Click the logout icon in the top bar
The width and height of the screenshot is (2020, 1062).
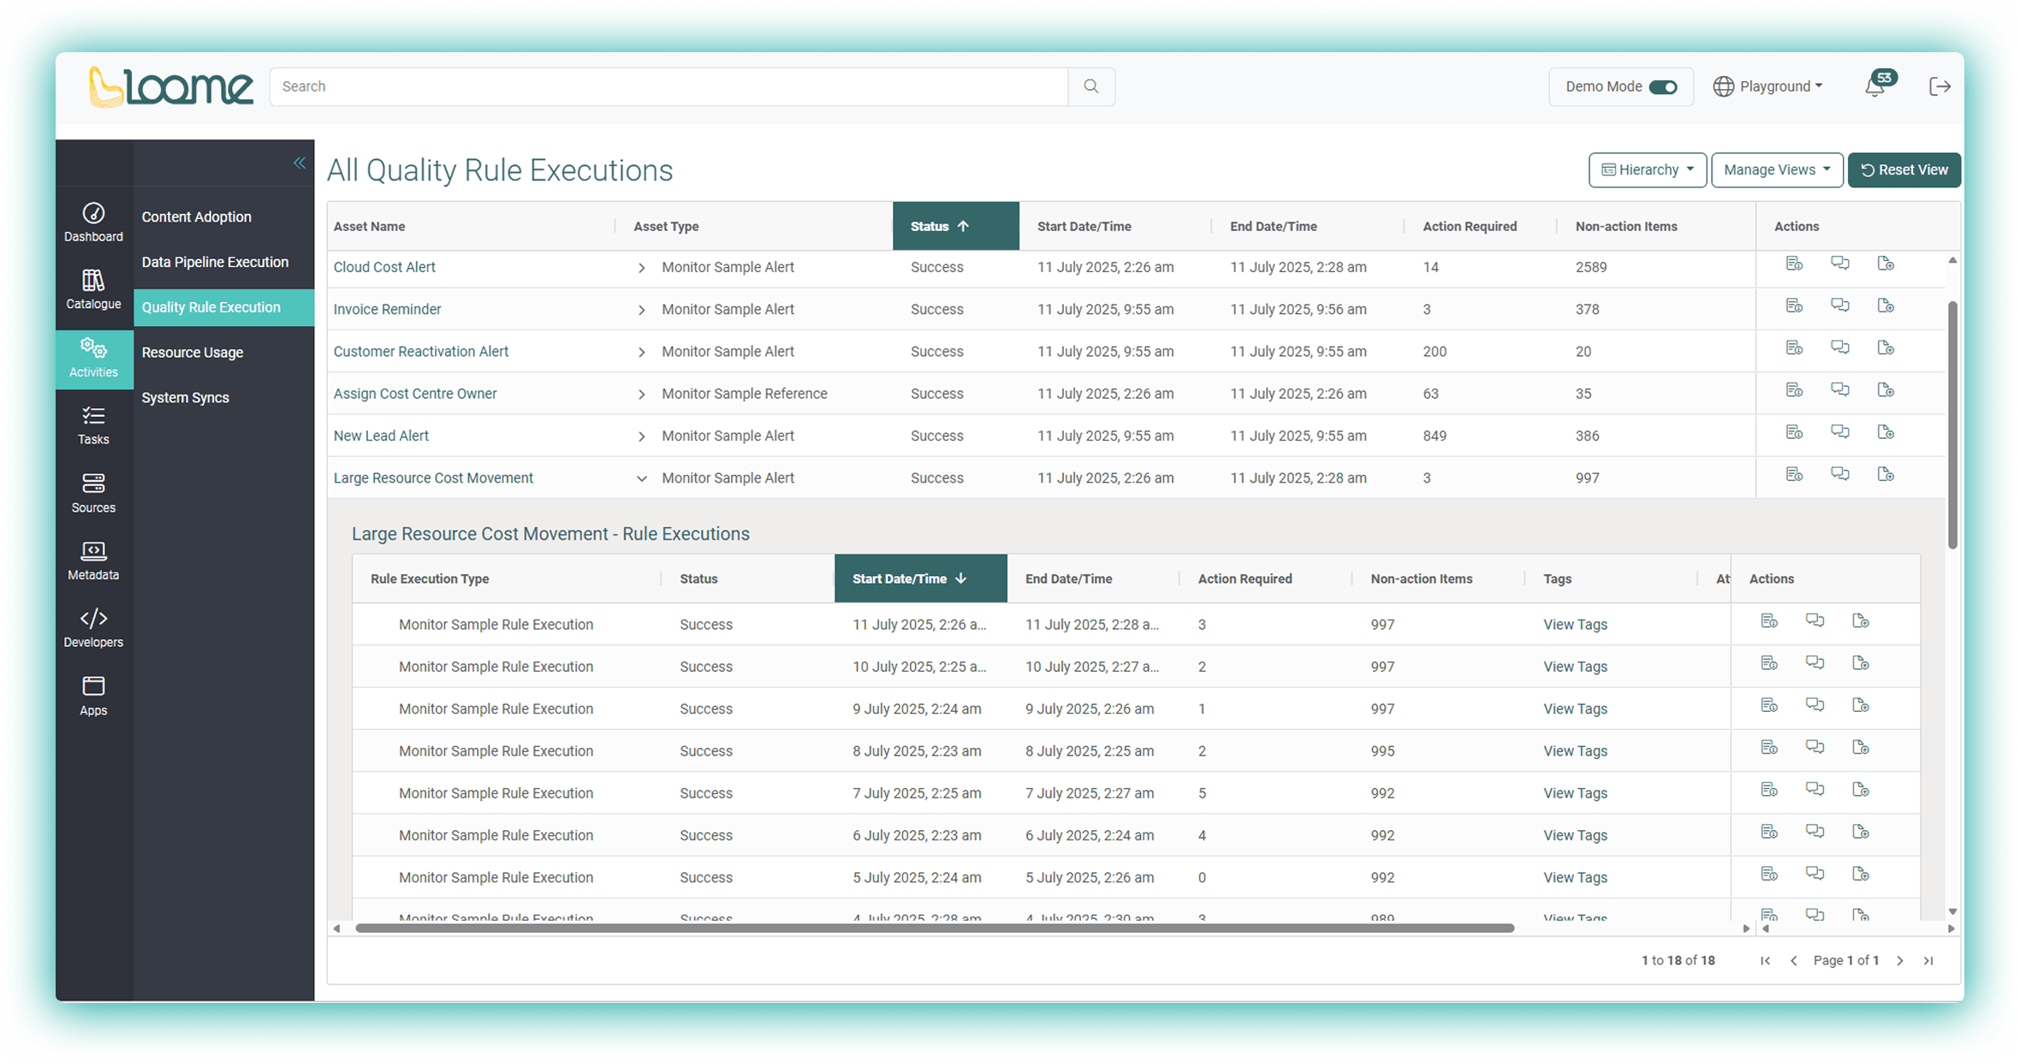(1940, 86)
